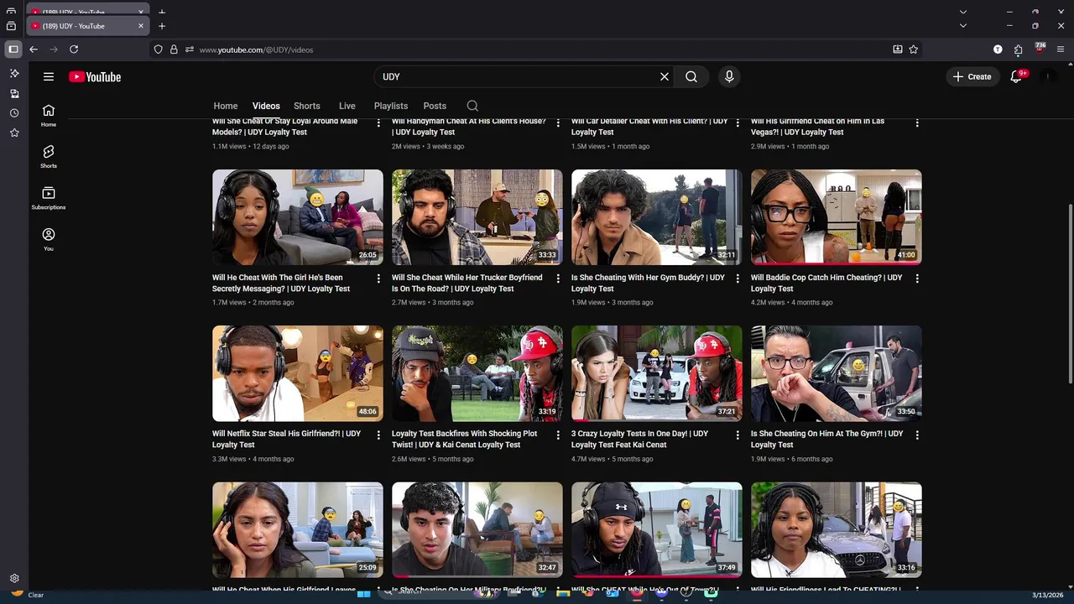Play the 41:00 baddie cop thumbnail

(x=837, y=217)
